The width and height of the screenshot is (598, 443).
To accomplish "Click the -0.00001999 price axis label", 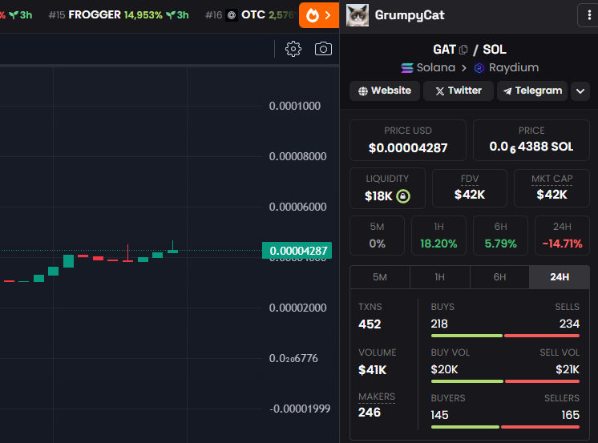I will click(300, 409).
